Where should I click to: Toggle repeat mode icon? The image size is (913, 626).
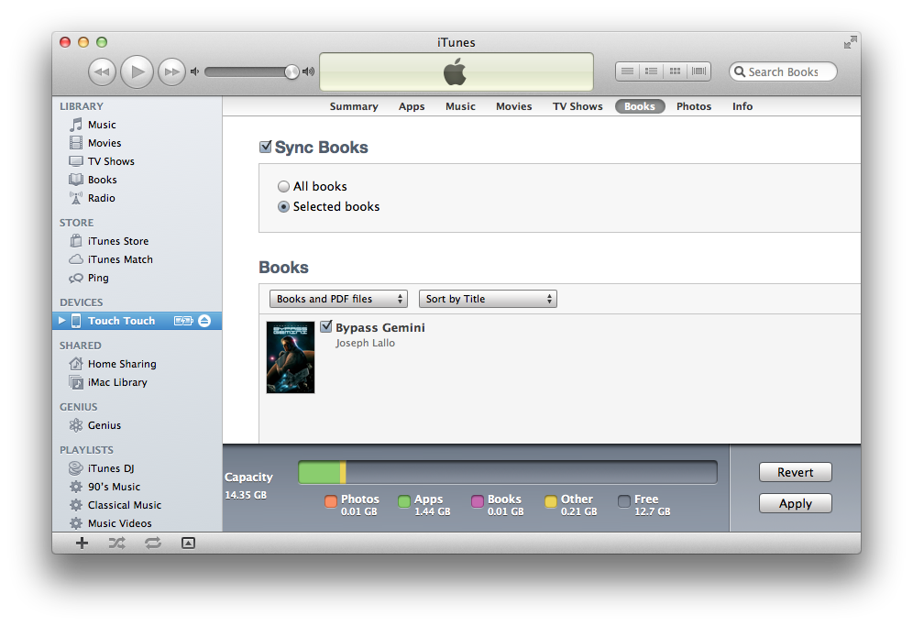point(152,543)
